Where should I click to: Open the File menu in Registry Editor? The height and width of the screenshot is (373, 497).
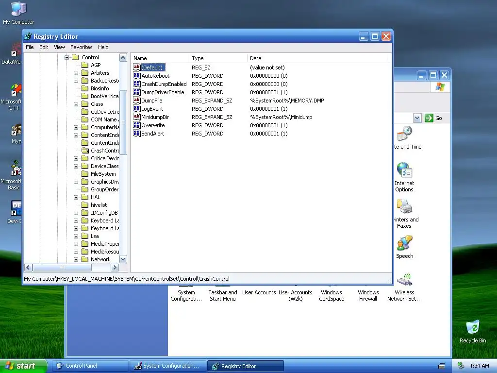tap(30, 47)
